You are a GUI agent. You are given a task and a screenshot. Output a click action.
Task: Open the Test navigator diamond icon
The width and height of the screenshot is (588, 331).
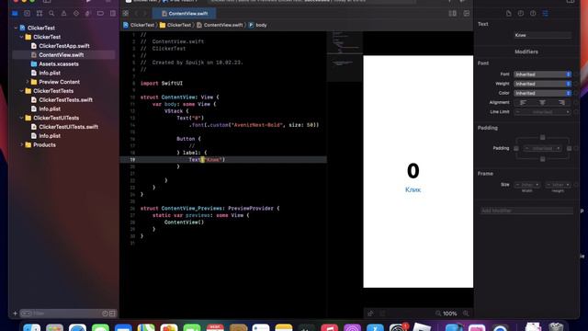[x=76, y=14]
